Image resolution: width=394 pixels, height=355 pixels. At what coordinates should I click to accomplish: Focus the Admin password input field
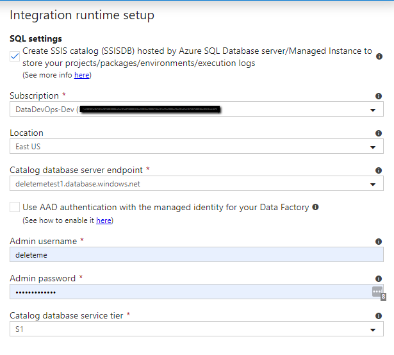click(x=186, y=292)
